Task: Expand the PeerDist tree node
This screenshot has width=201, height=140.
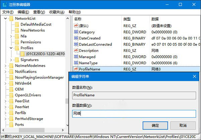Action: click(x=5, y=101)
